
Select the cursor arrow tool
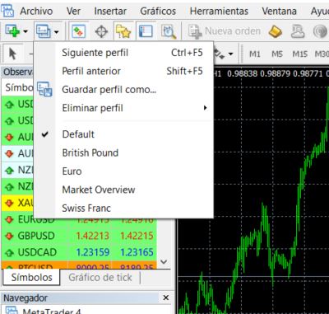coord(12,54)
